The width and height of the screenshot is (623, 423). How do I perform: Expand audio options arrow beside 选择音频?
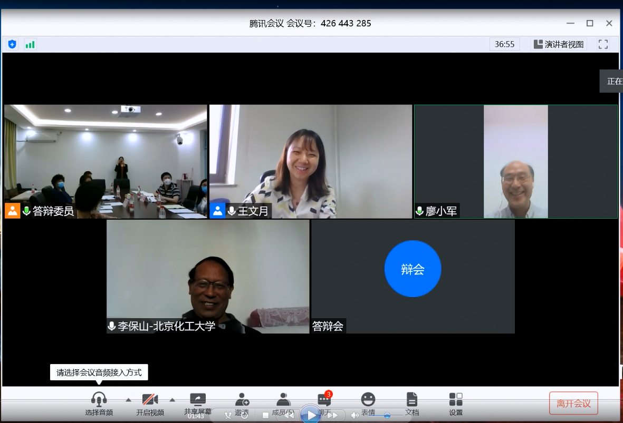128,399
